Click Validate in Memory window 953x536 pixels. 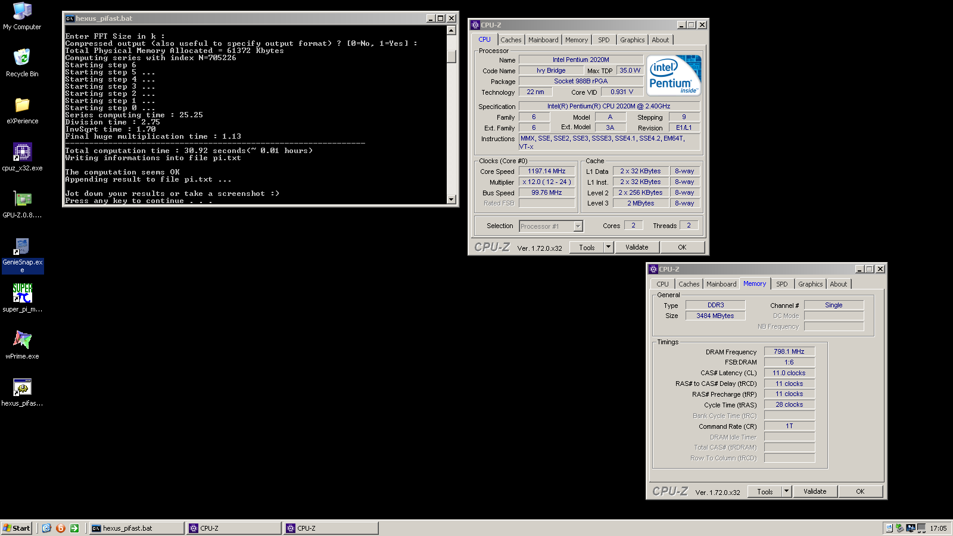click(815, 491)
